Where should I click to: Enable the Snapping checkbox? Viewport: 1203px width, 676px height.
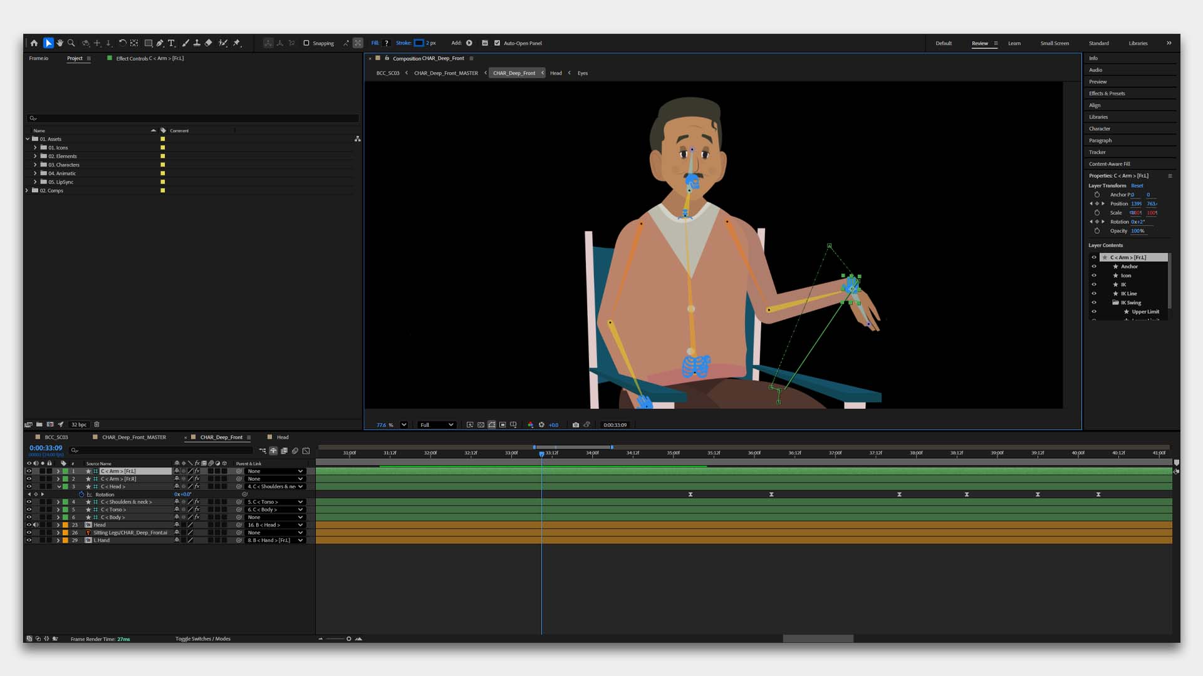(x=306, y=43)
